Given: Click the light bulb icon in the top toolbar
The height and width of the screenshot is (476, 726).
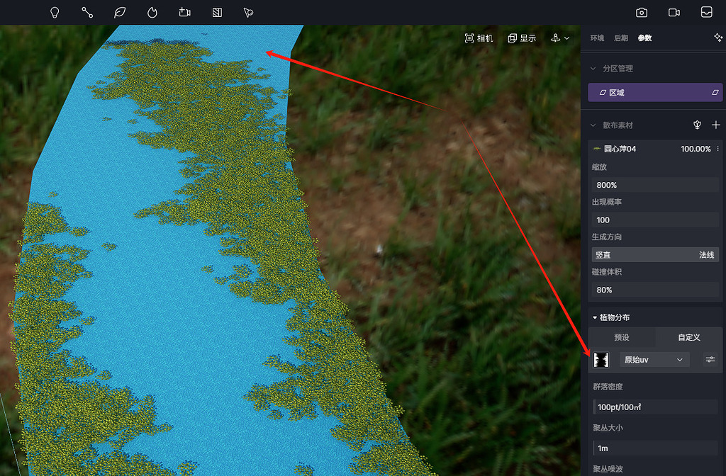Looking at the screenshot, I should point(55,12).
